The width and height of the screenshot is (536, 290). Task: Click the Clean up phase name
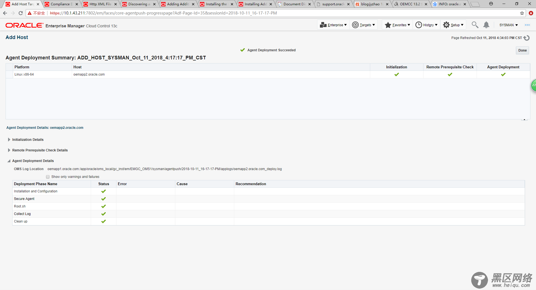coord(21,221)
